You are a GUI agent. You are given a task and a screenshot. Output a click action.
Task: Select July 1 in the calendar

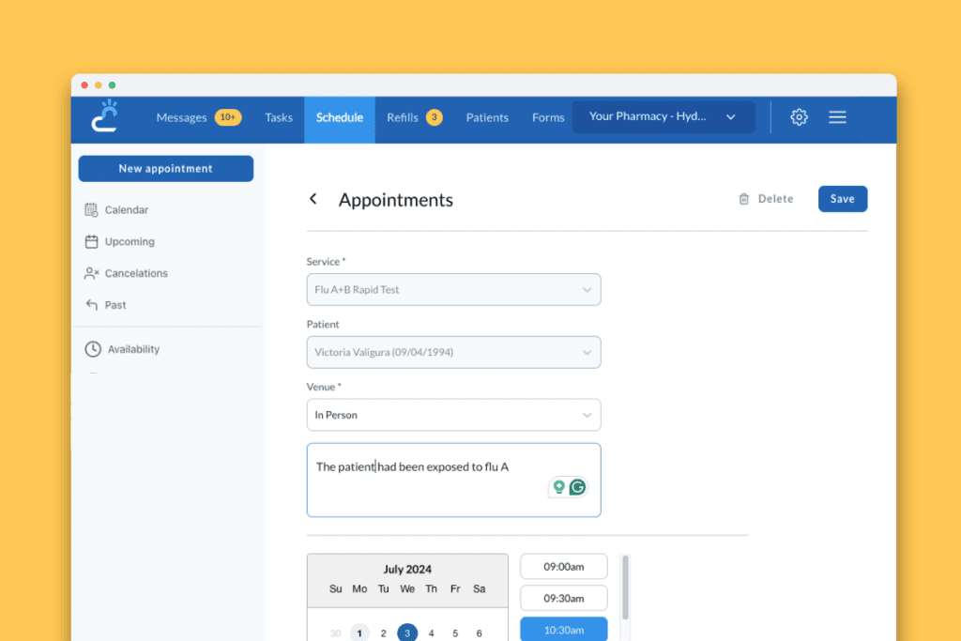[x=359, y=633]
